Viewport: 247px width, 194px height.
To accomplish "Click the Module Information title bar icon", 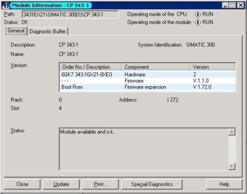I will coord(5,5).
